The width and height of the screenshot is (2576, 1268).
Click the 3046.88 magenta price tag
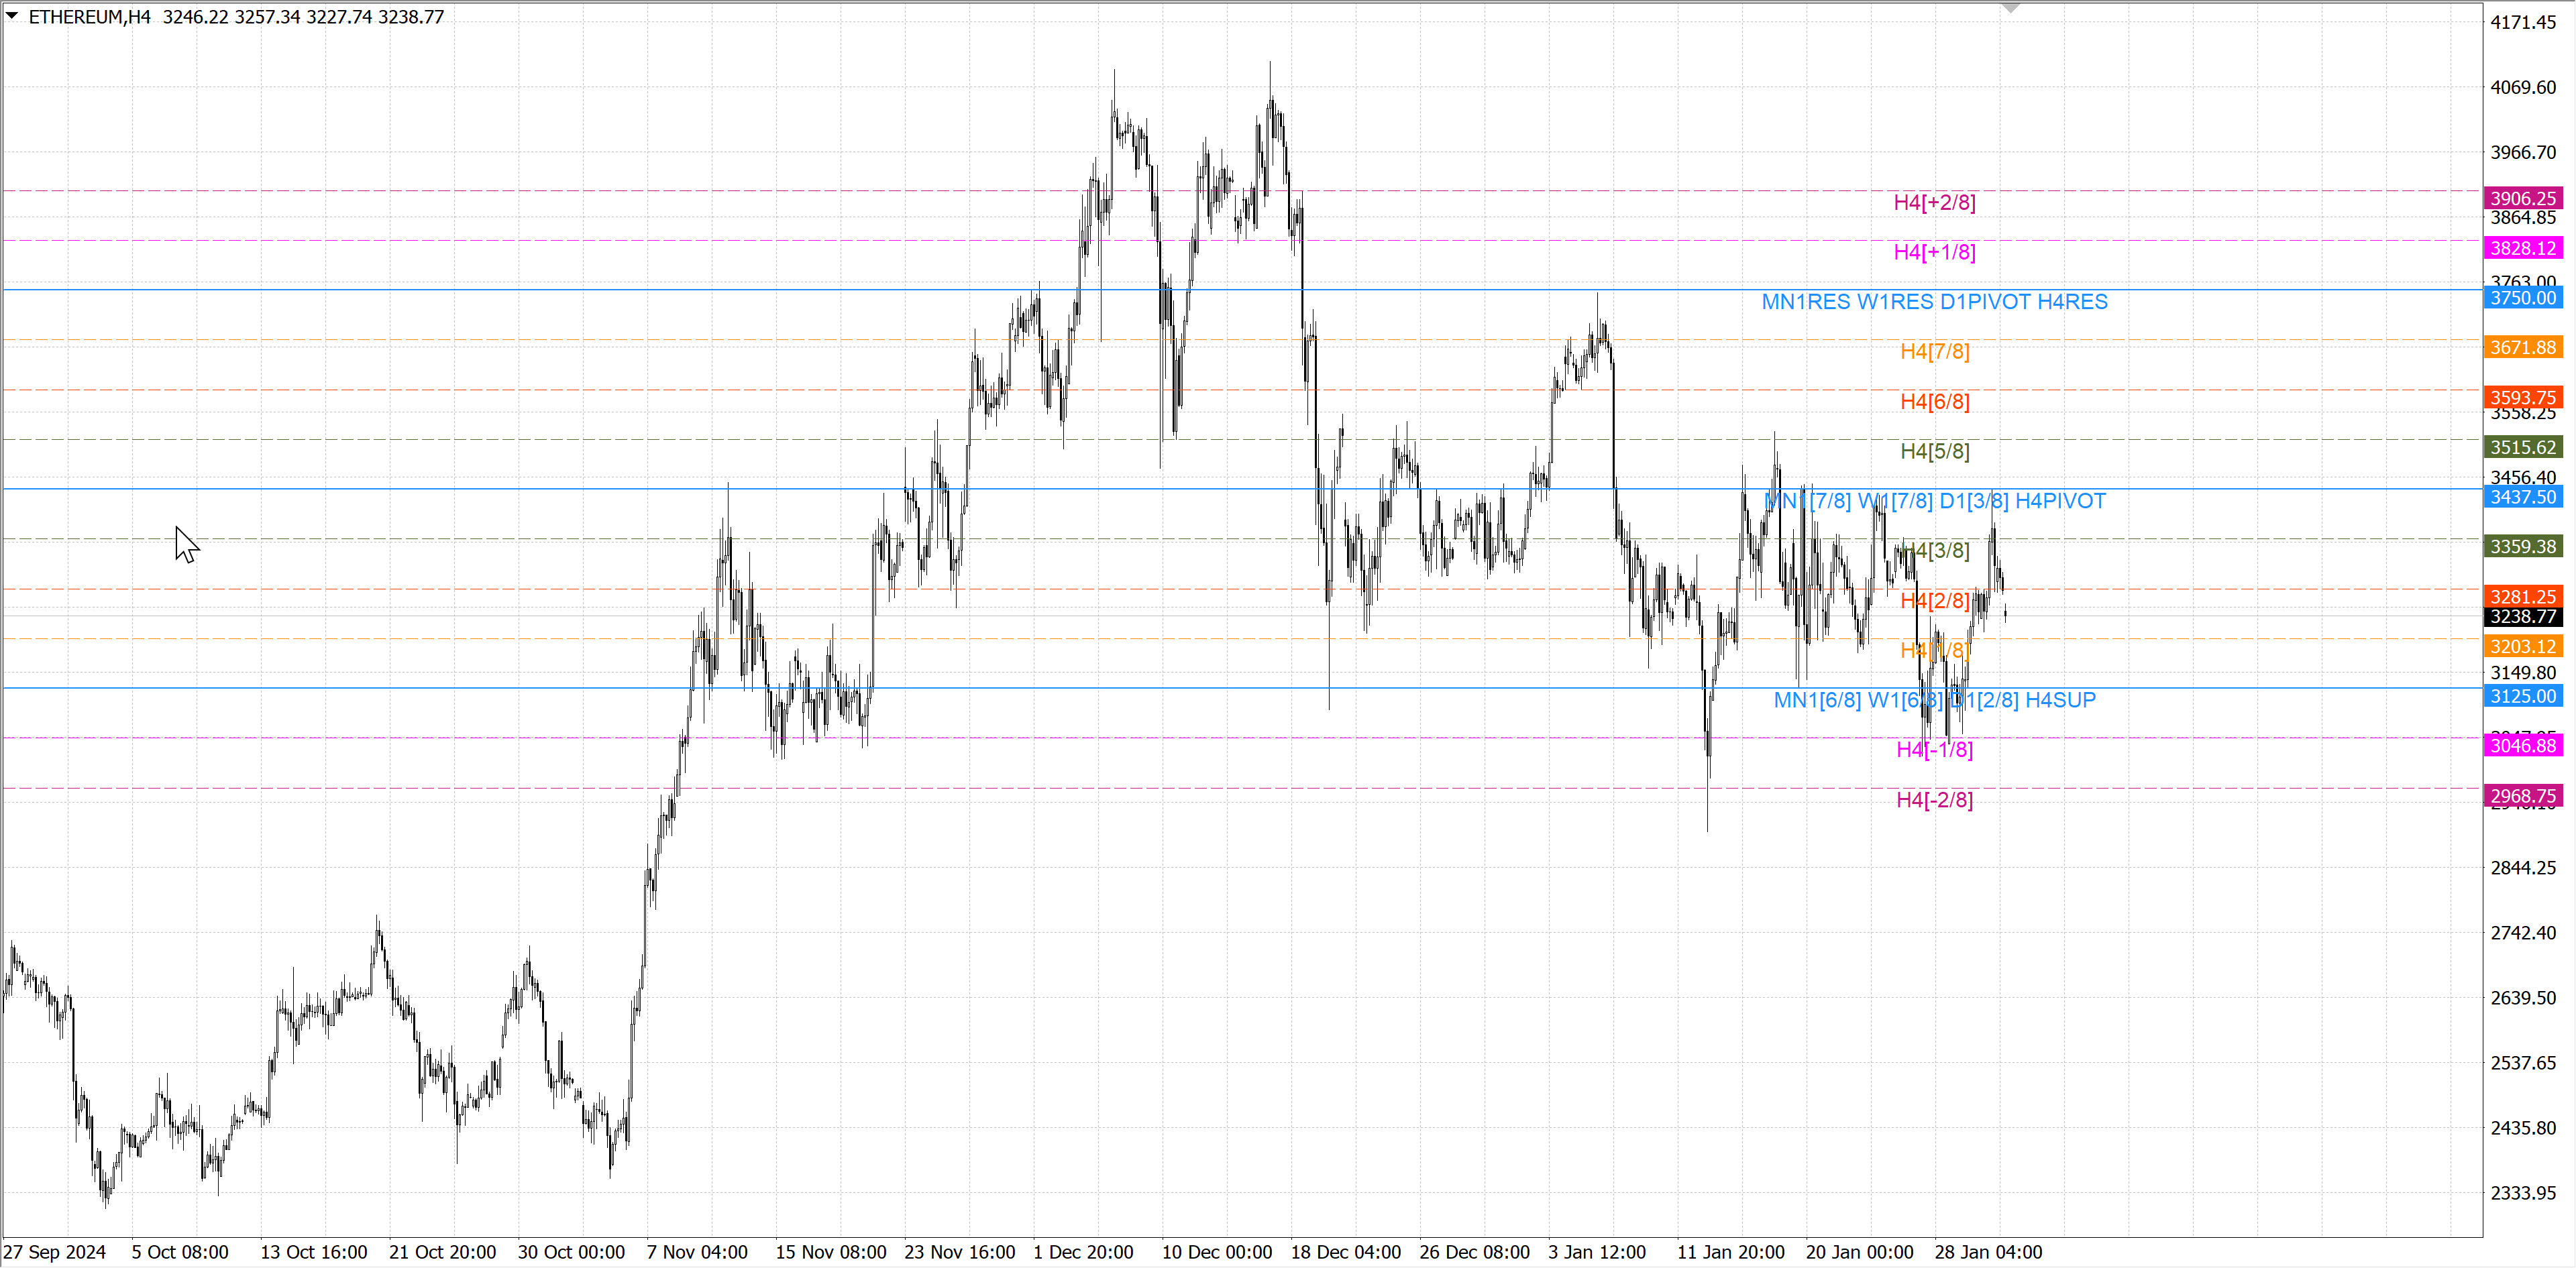[2522, 746]
